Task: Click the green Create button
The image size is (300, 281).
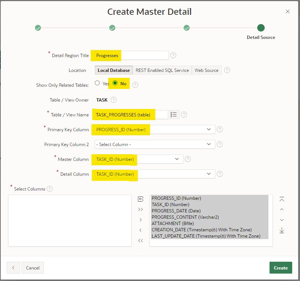Action: [281, 268]
